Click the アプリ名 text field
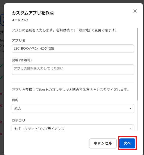This screenshot has width=144, height=155. [73, 48]
